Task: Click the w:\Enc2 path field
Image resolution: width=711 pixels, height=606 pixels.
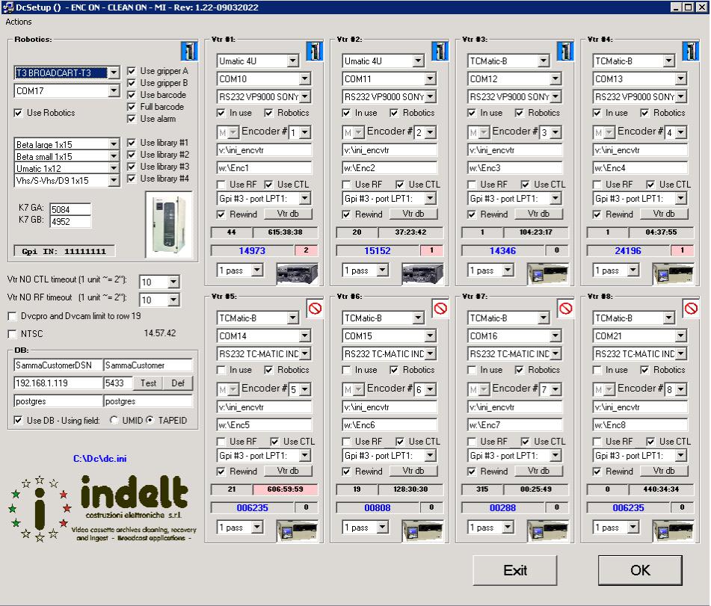Action: (390, 168)
